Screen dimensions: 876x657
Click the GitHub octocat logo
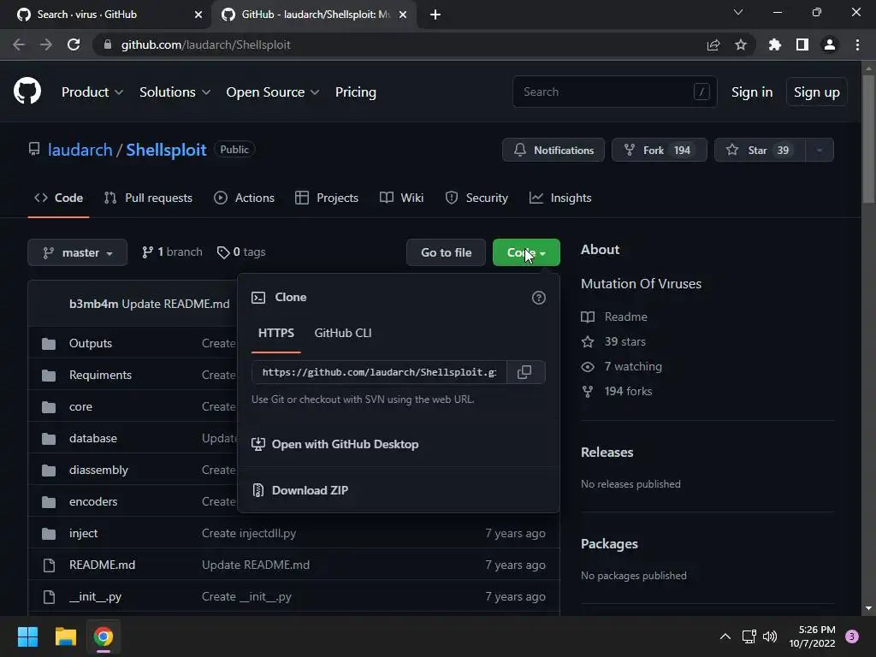(x=27, y=92)
